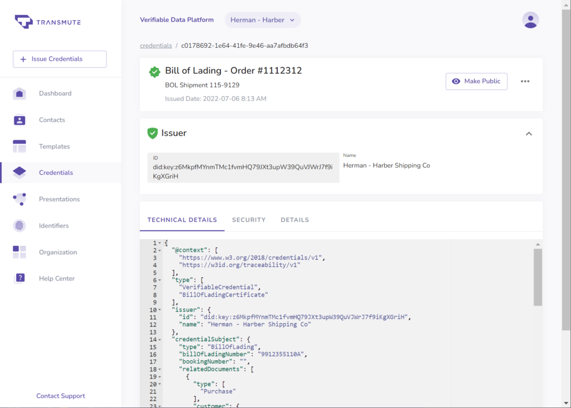This screenshot has height=408, width=571.
Task: Click the traceability/v1 URL in code
Action: coord(239,265)
